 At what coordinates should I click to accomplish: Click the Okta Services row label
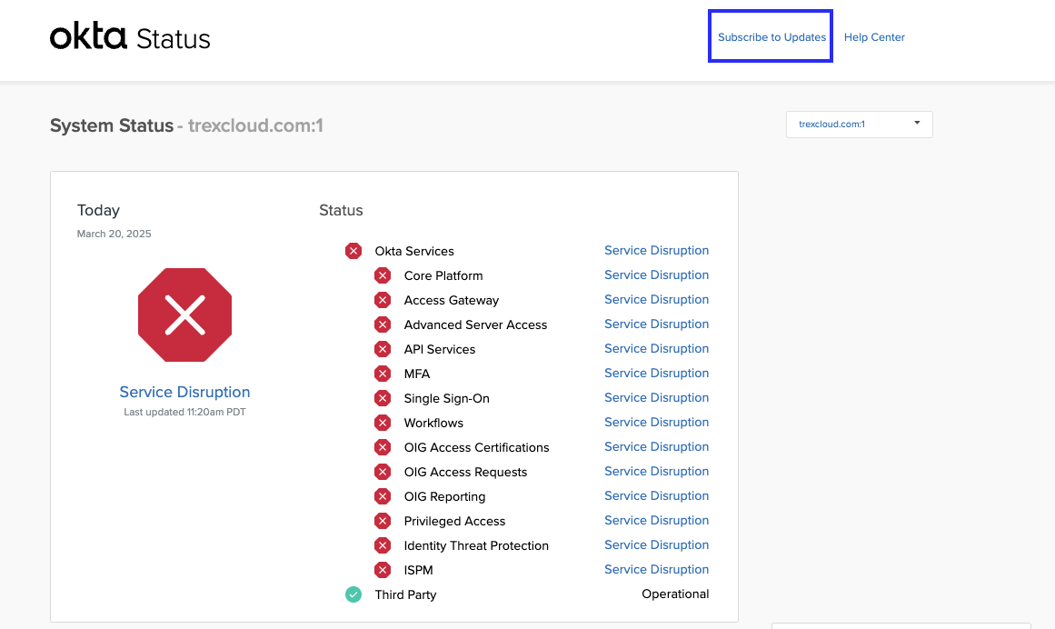pos(414,251)
